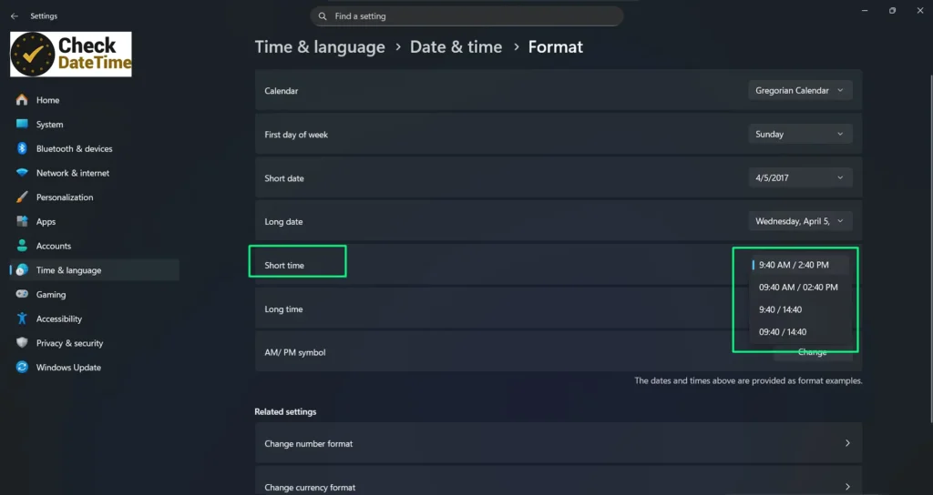This screenshot has width=933, height=495.
Task: Minimize the Settings window
Action: (865, 11)
